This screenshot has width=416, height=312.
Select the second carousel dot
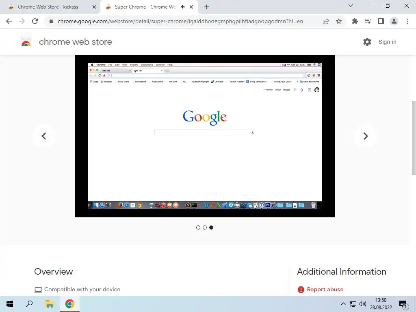205,227
